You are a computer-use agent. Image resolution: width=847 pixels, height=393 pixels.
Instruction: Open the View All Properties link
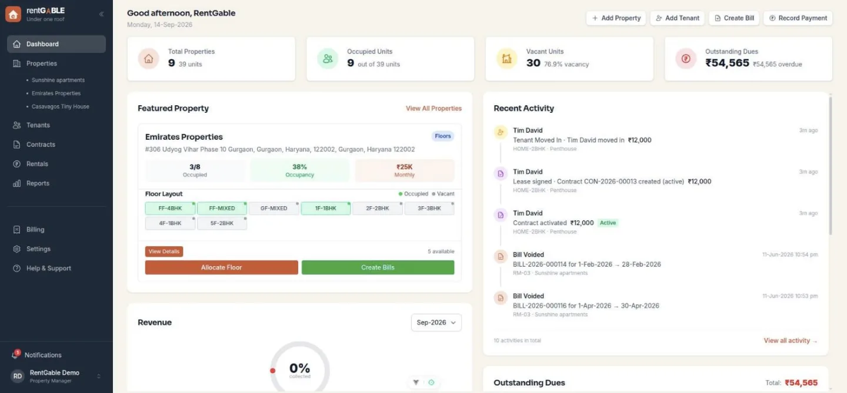pyautogui.click(x=433, y=109)
